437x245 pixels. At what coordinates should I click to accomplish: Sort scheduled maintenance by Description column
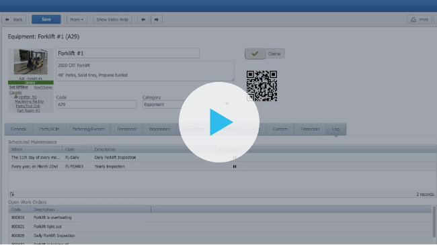click(153, 150)
